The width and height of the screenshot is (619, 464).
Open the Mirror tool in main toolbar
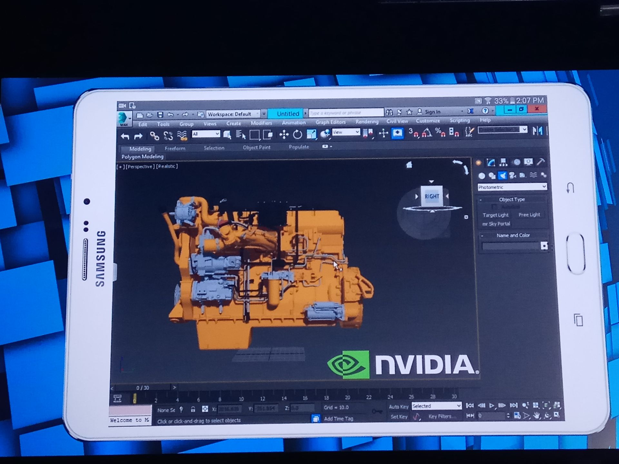click(537, 130)
